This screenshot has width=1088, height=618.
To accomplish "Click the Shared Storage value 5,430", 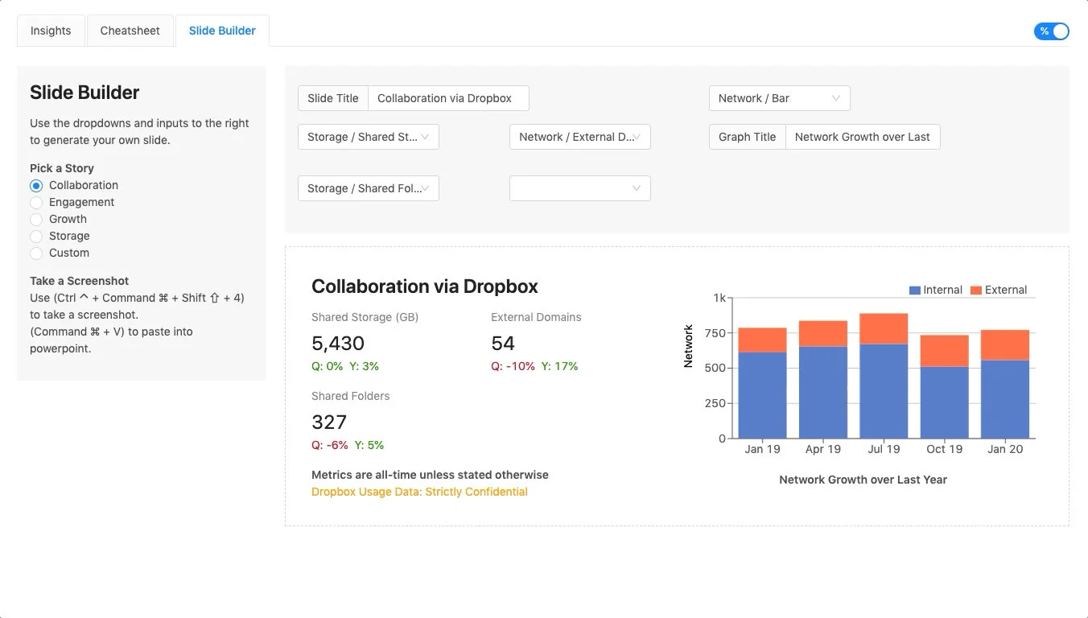I will click(x=338, y=344).
